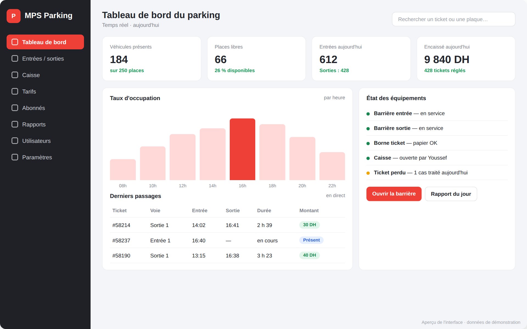This screenshot has height=329, width=527.
Task: Click the par heure label
Action: click(334, 98)
